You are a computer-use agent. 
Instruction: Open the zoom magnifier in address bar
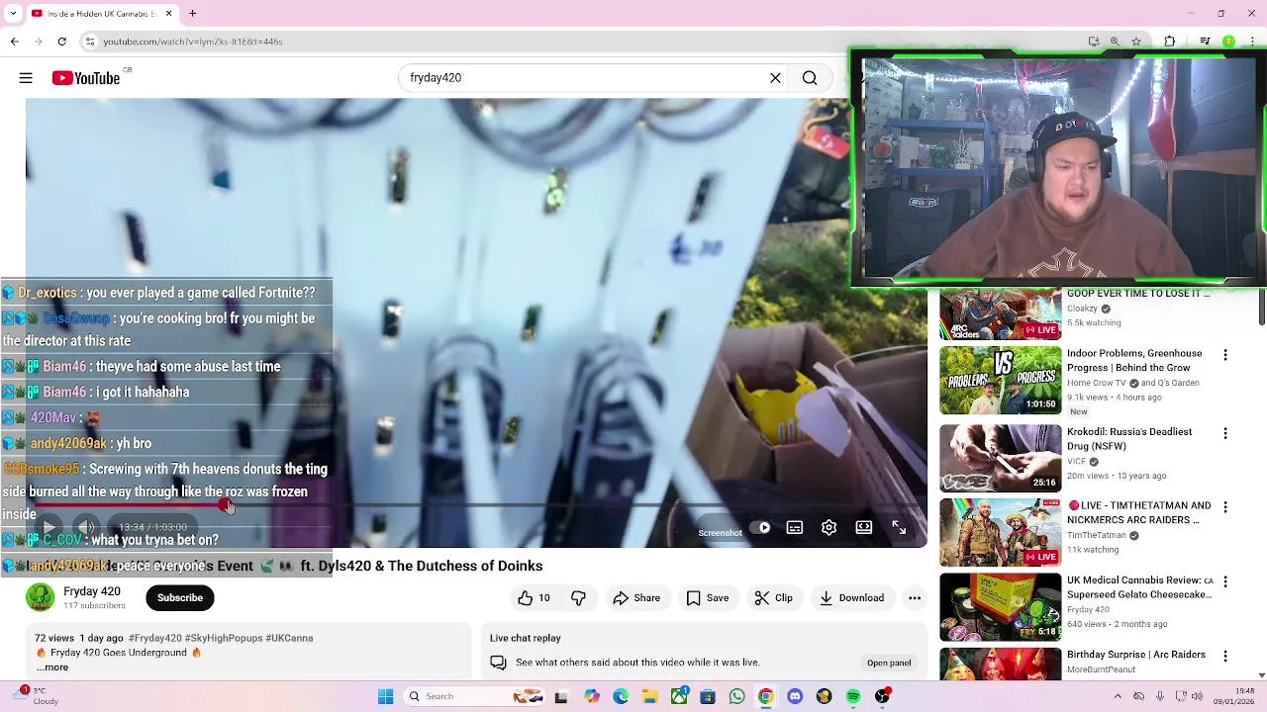[1115, 42]
